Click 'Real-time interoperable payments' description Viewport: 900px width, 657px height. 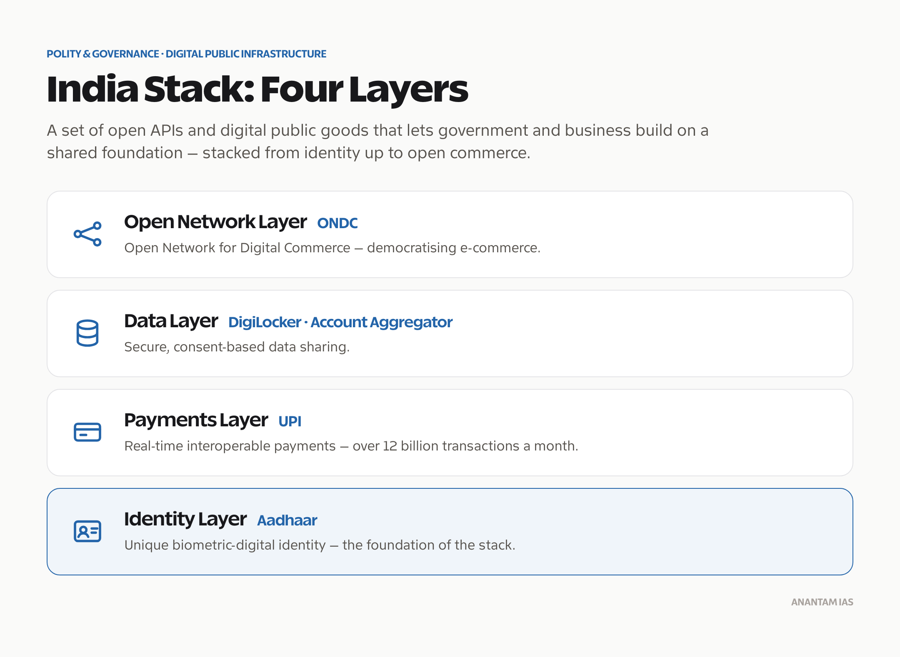351,446
